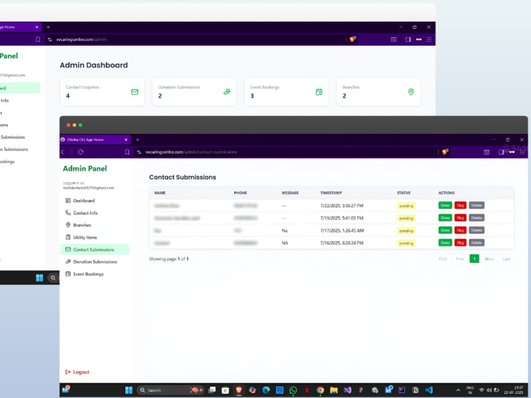Delete the 7/16/2025 contact submission
The image size is (531, 398).
pyautogui.click(x=476, y=243)
